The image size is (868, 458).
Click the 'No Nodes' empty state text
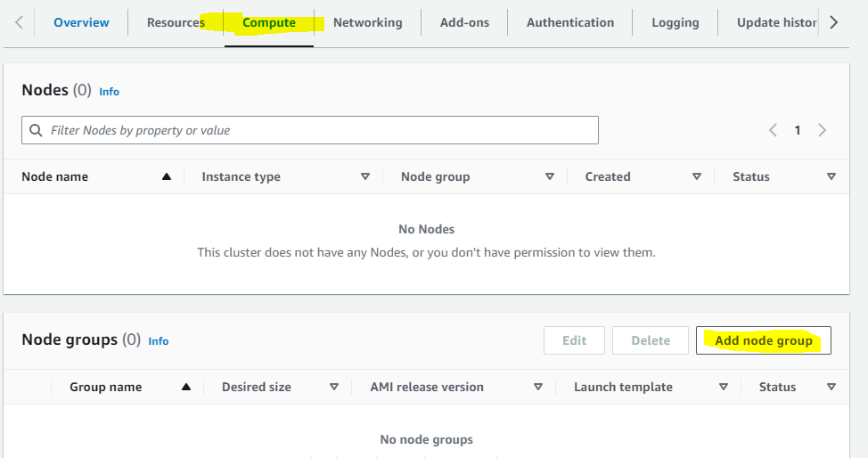point(426,229)
